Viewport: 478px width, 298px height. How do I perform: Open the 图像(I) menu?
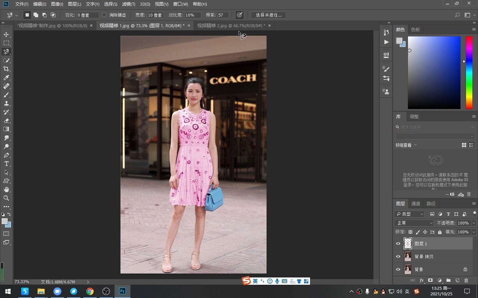[x=57, y=4]
